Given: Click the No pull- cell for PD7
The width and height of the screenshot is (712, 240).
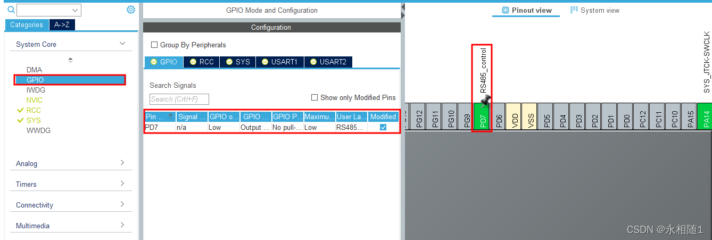Looking at the screenshot, I should coord(287,127).
